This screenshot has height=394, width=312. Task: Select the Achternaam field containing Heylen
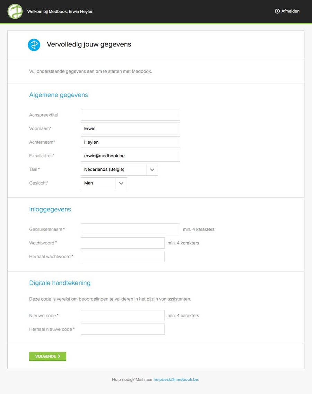[131, 142]
